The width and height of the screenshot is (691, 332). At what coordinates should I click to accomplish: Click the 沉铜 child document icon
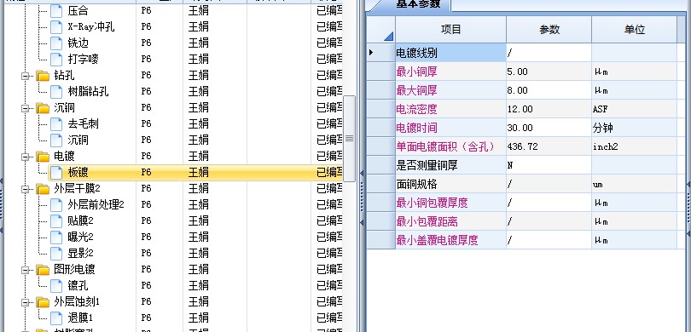click(56, 140)
